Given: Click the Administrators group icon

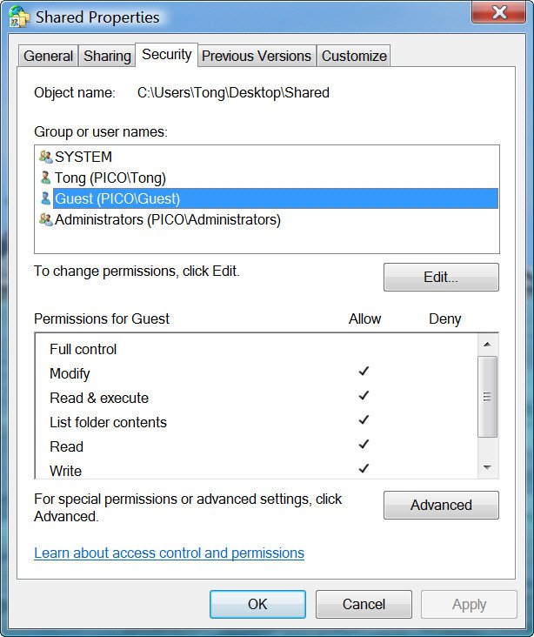Looking at the screenshot, I should 45,220.
